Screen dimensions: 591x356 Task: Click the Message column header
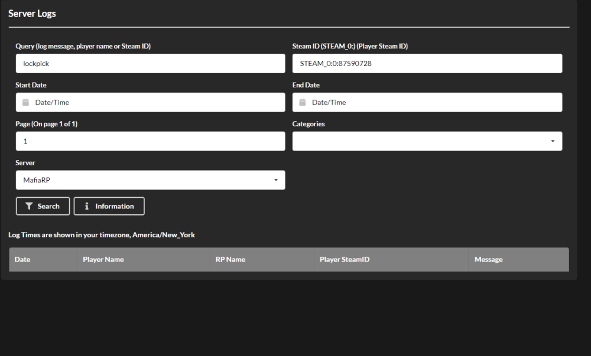[x=488, y=259]
